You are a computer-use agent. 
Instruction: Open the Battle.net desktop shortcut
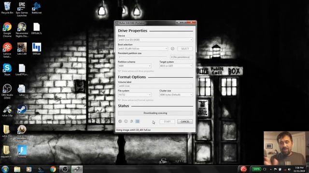click(37, 8)
